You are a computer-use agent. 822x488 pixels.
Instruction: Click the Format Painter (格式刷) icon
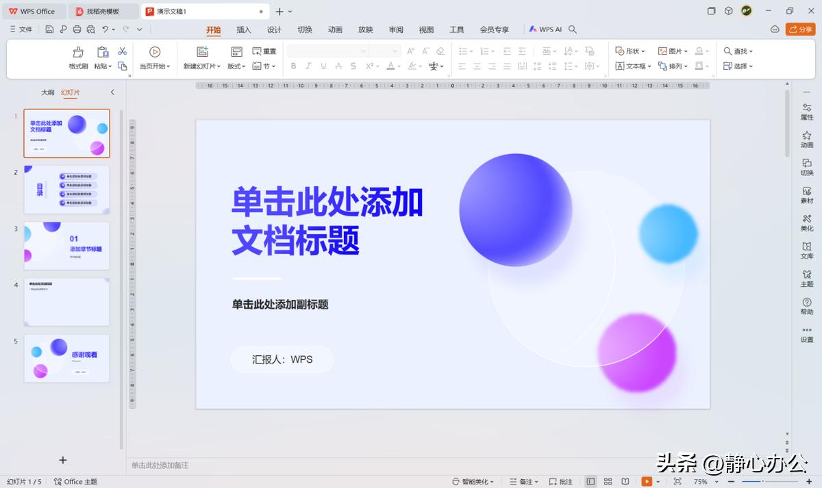[x=78, y=53]
